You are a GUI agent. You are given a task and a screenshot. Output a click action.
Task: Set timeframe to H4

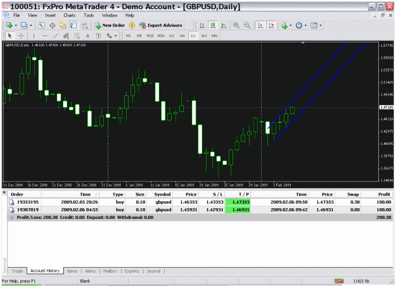pyautogui.click(x=182, y=36)
